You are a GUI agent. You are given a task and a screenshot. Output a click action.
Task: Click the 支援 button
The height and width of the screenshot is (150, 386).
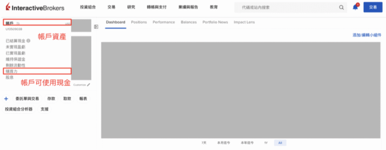(44, 109)
